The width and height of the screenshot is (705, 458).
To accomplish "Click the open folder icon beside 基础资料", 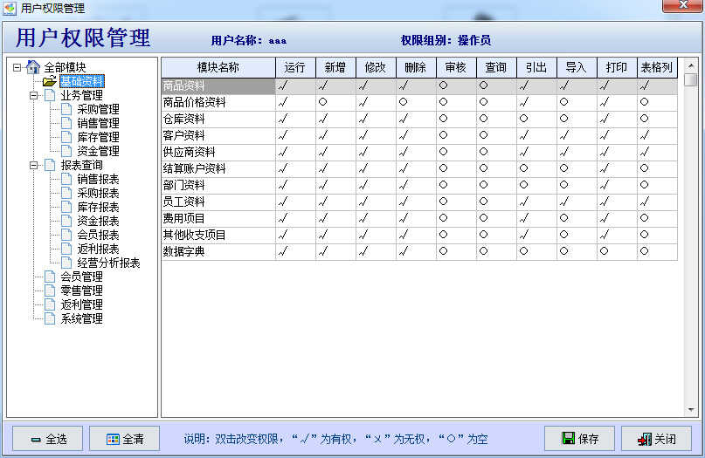I will coord(50,81).
